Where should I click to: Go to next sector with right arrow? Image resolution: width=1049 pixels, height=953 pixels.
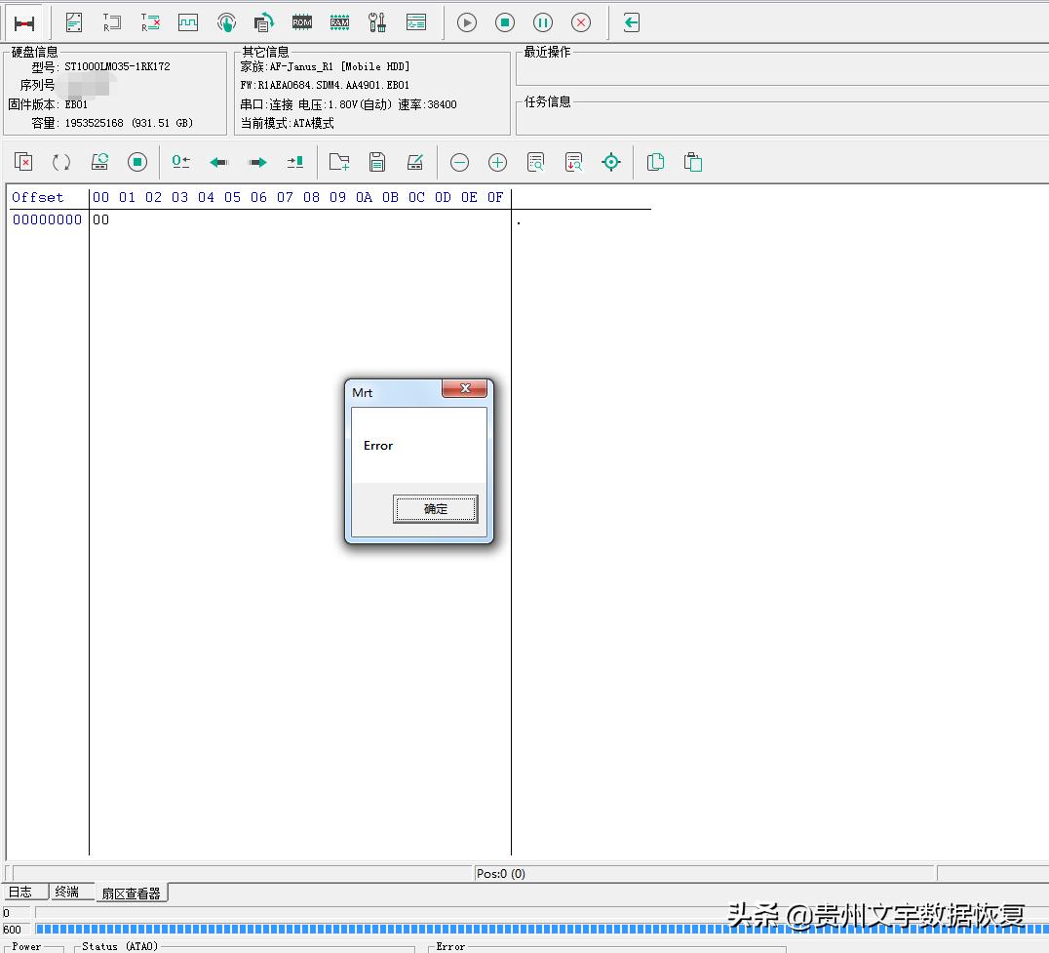pos(257,163)
